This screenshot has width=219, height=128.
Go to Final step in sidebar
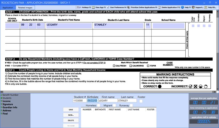click(5, 114)
